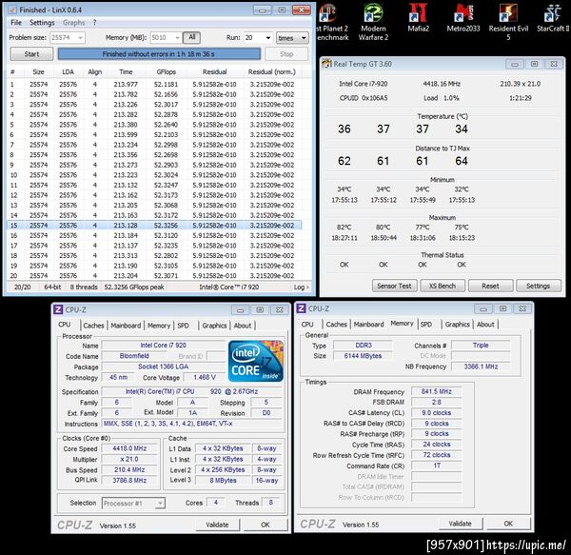This screenshot has height=555, width=571.
Task: Click the Intel Core i7 logo
Action: click(x=256, y=361)
